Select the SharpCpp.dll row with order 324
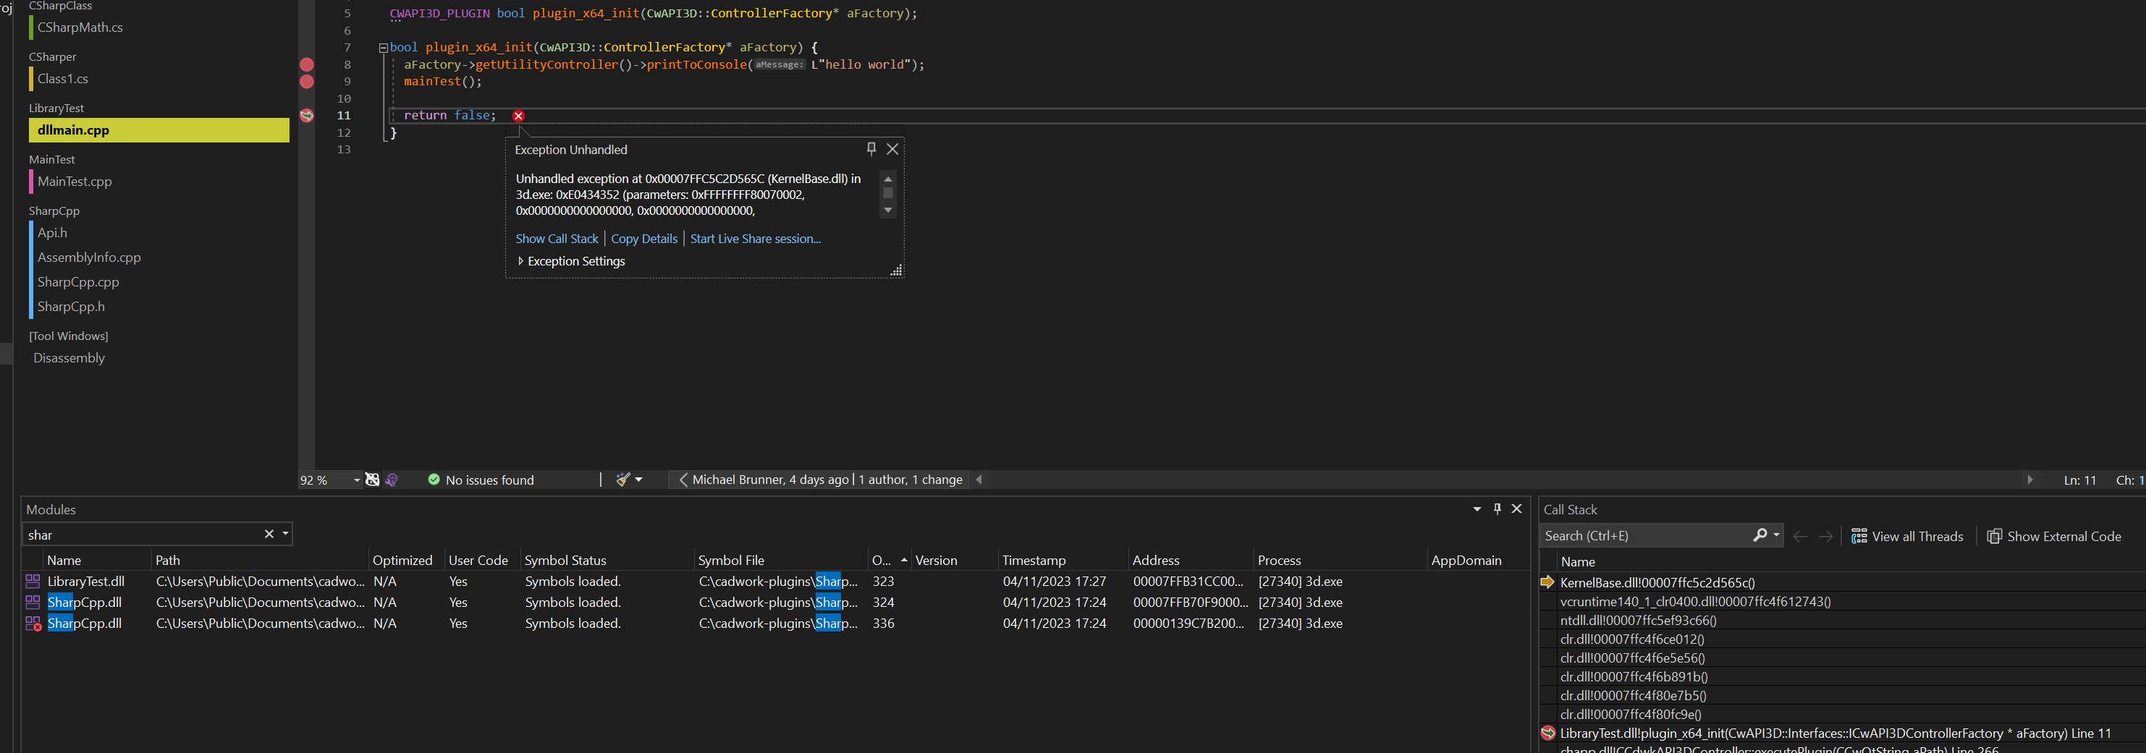This screenshot has height=753, width=2146. pyautogui.click(x=774, y=603)
